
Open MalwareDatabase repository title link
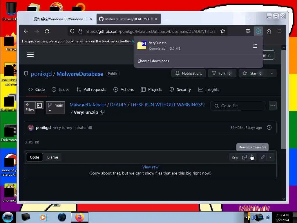pos(80,74)
